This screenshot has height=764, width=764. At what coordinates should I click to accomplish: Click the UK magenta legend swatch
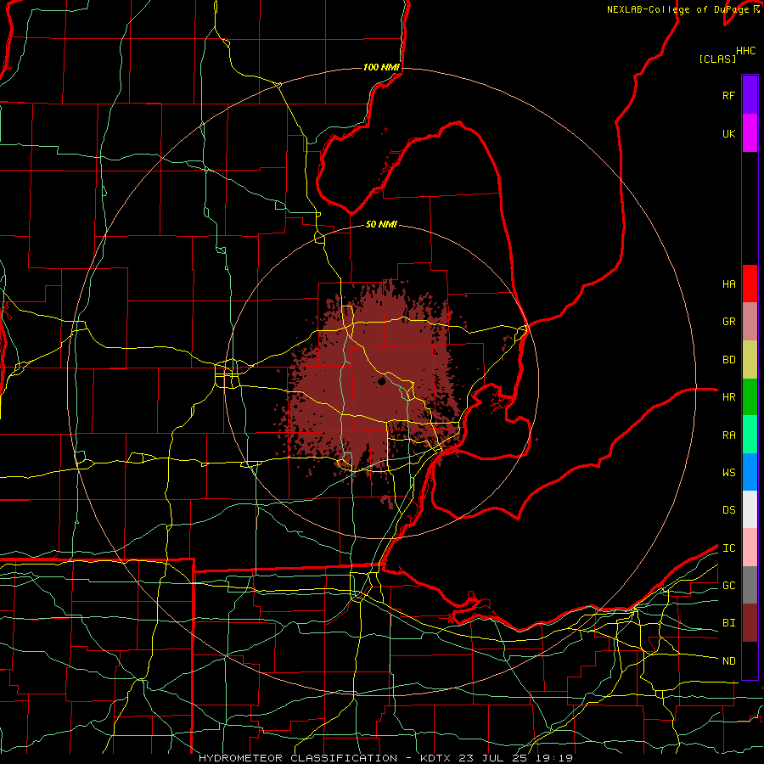(750, 133)
